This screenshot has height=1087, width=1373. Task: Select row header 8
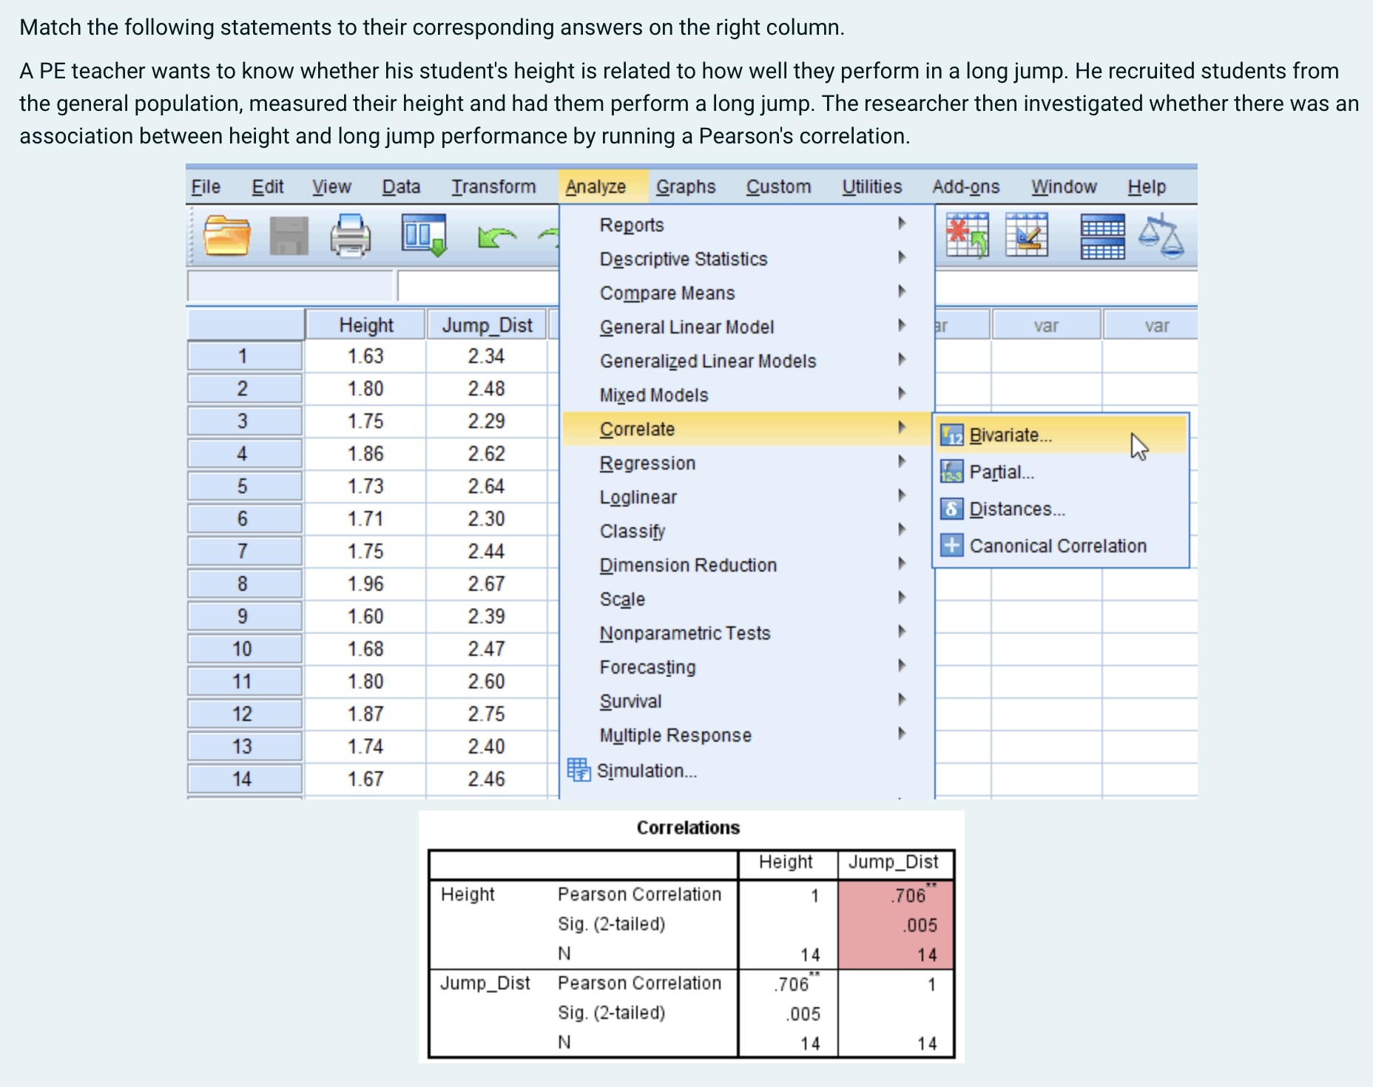245,584
